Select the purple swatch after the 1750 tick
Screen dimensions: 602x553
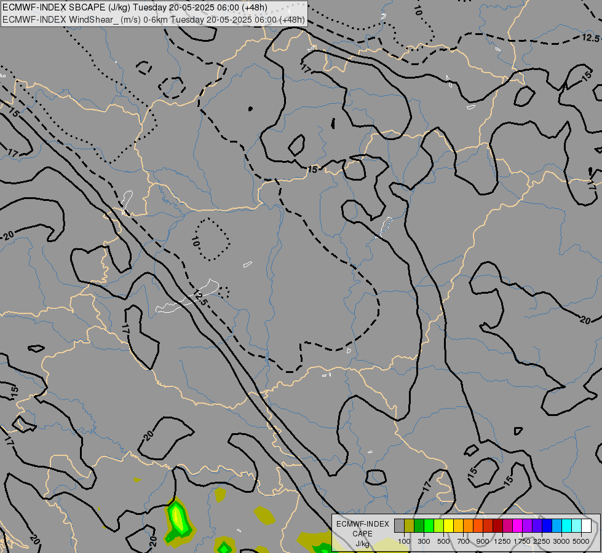[x=528, y=526]
